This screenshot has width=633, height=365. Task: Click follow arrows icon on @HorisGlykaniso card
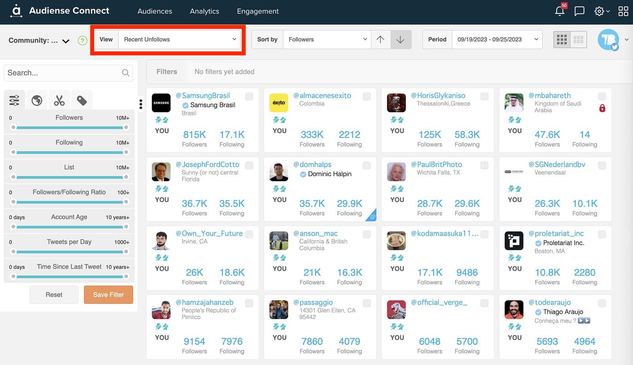pos(397,120)
